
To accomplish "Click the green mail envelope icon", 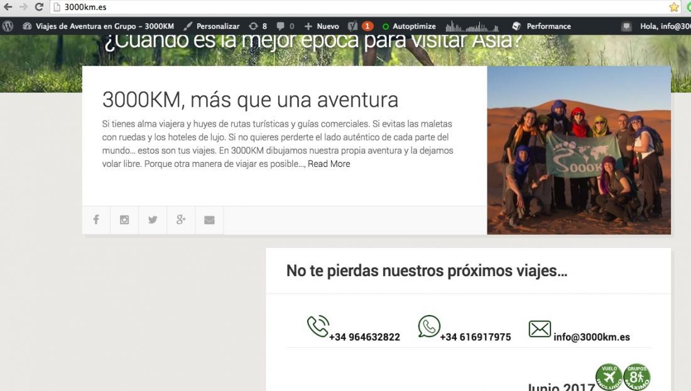I will [540, 329].
